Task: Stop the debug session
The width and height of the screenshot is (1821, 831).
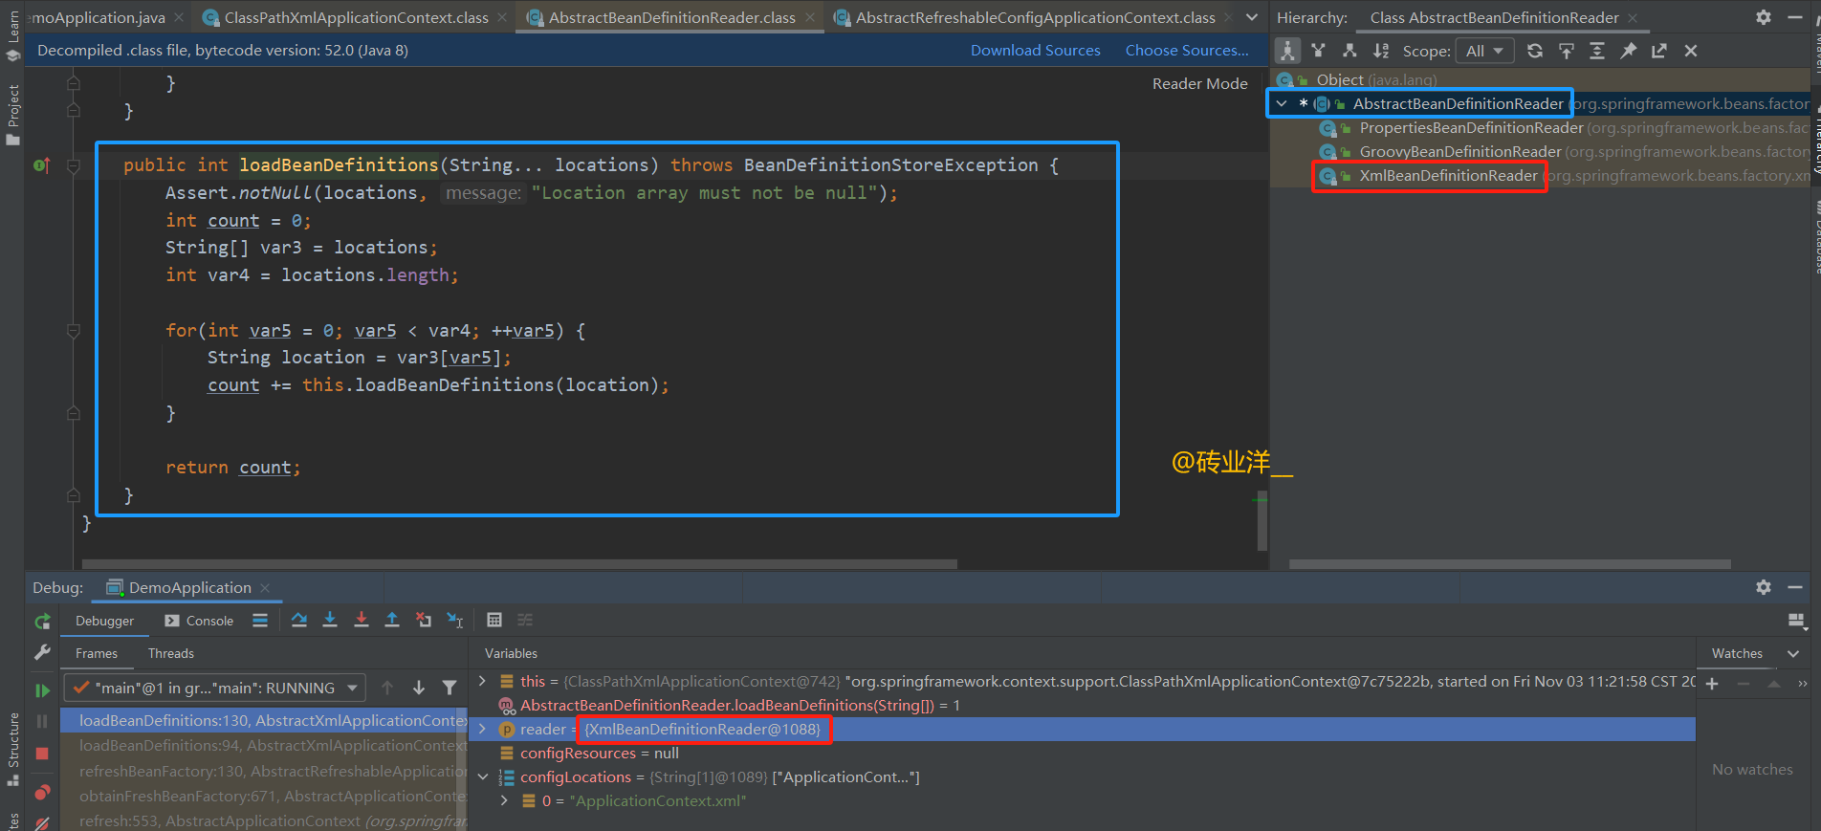Action: click(42, 754)
